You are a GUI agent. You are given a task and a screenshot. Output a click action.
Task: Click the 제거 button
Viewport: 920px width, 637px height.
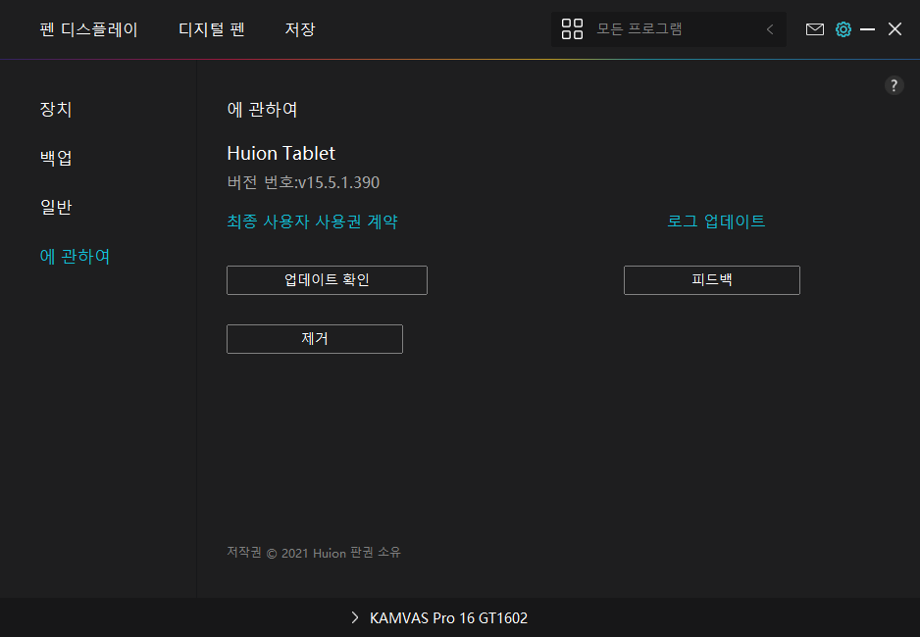(x=315, y=339)
